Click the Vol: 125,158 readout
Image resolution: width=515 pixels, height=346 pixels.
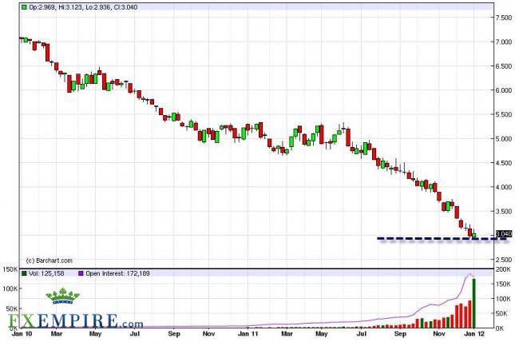pyautogui.click(x=46, y=273)
